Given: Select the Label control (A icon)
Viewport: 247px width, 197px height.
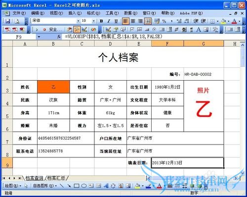Looking at the screenshot, I should pos(199,30).
